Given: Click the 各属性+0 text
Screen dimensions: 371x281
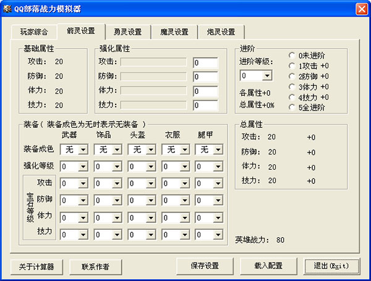Looking at the screenshot, I should pos(255,93).
